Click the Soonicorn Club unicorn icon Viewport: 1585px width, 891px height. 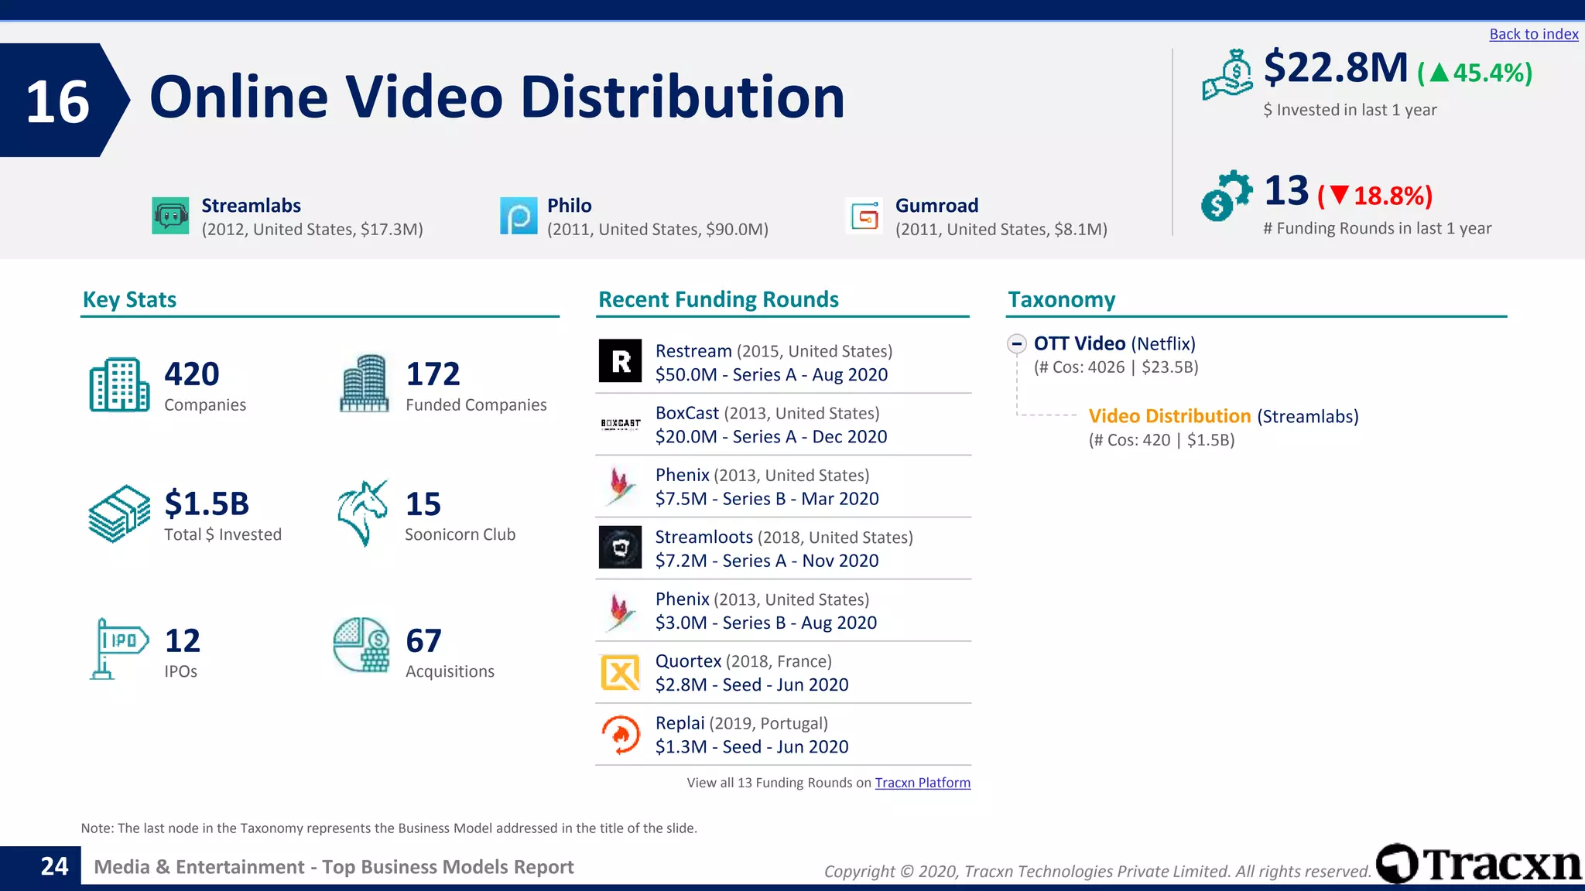(363, 514)
